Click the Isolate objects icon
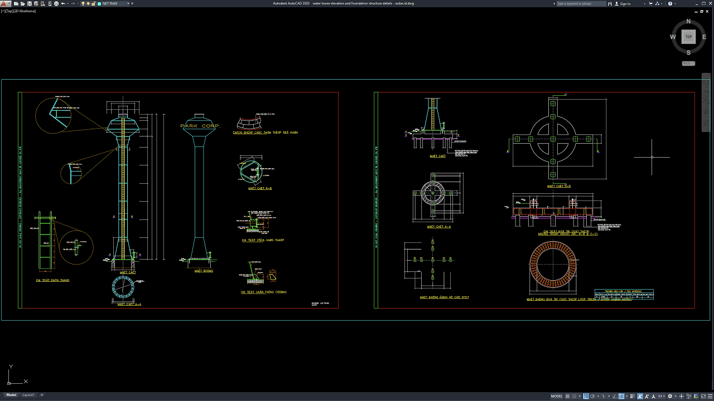 coord(689,397)
